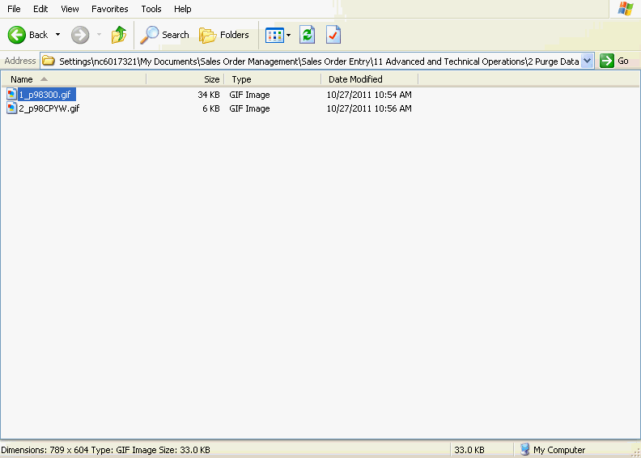
Task: Expand the address bar dropdown
Action: click(587, 61)
